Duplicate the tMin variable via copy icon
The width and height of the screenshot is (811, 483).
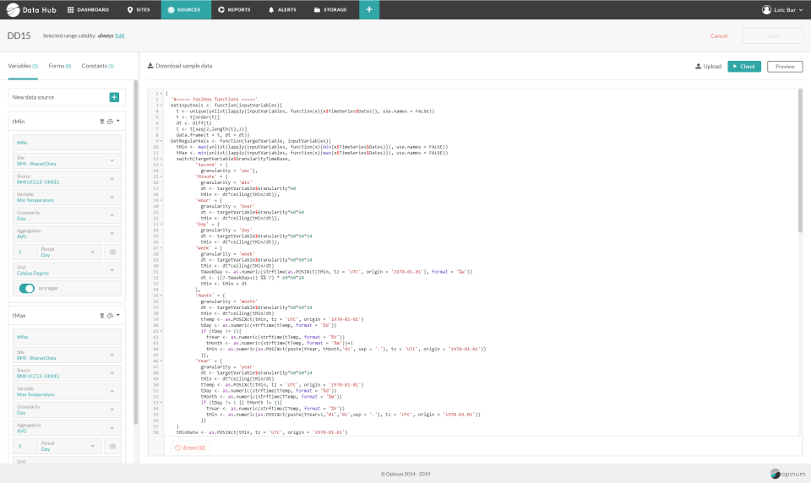(x=110, y=122)
